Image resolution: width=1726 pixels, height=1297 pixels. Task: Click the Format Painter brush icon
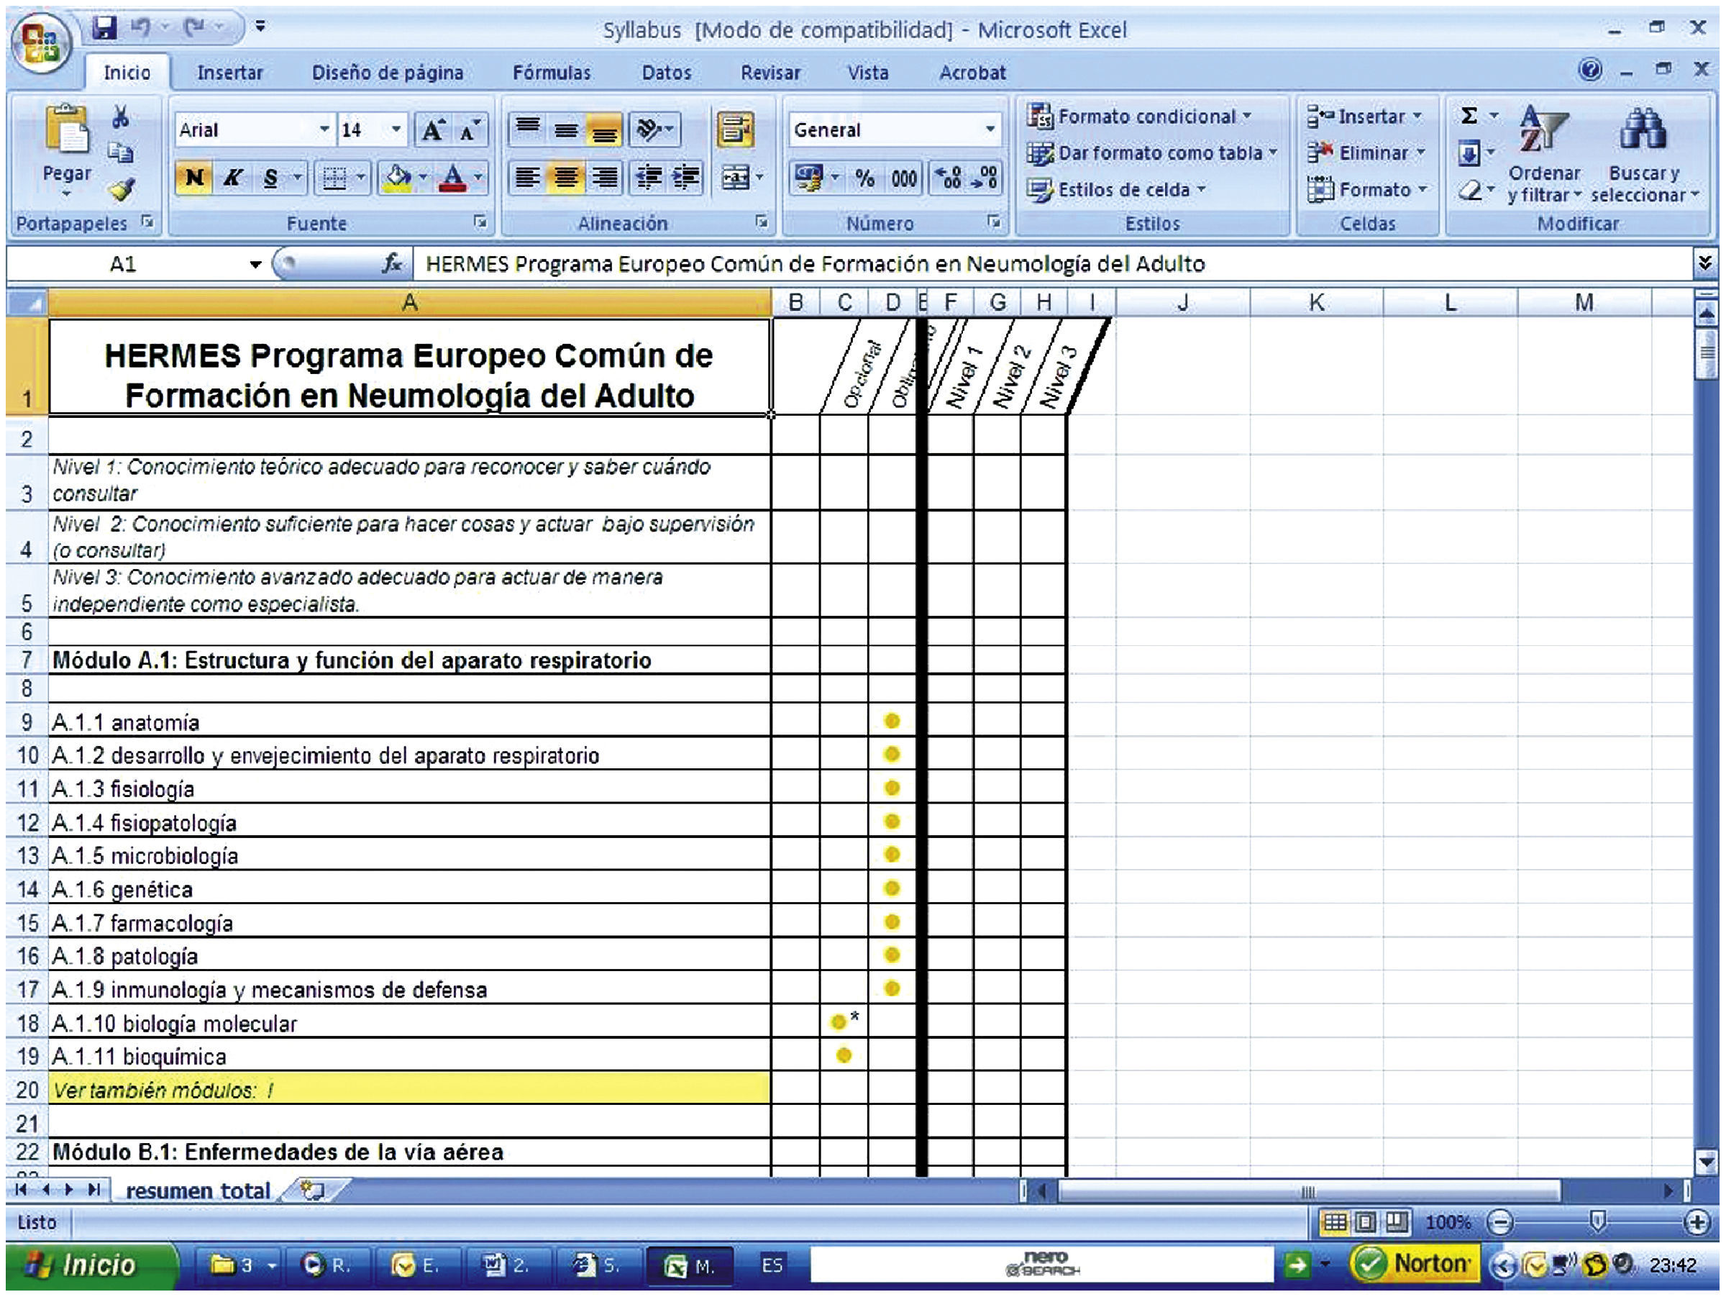pos(121,190)
